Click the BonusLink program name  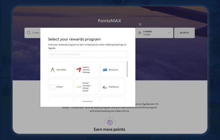coord(114,70)
